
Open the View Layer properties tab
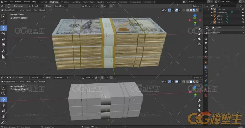(206, 48)
